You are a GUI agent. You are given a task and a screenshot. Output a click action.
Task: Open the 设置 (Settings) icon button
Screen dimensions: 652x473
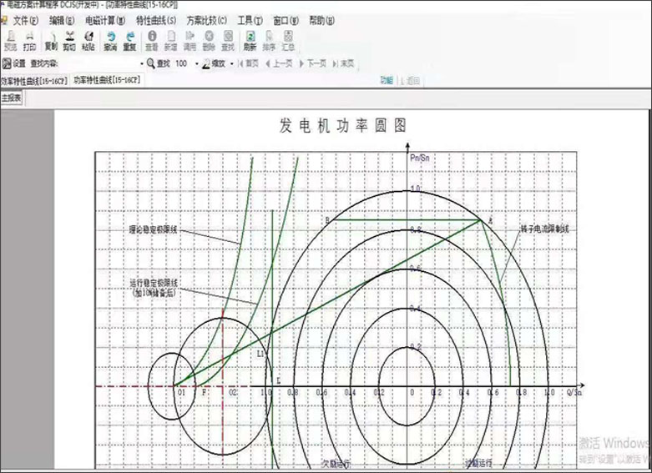click(13, 63)
